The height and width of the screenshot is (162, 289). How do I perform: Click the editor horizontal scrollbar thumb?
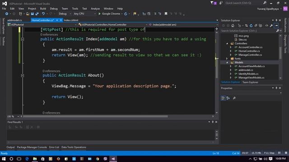tap(95, 117)
